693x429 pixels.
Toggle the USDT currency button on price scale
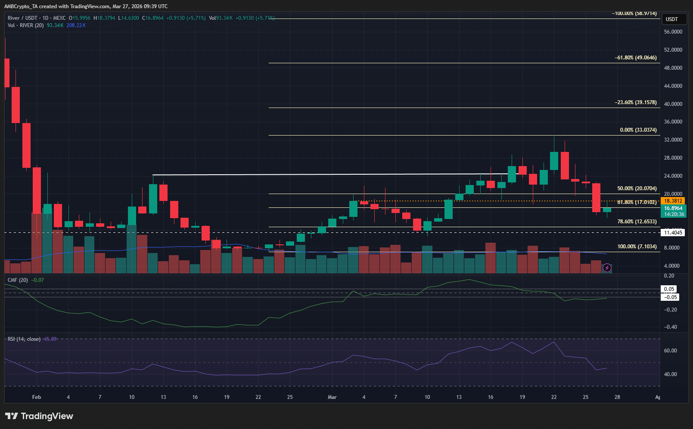[x=674, y=19]
